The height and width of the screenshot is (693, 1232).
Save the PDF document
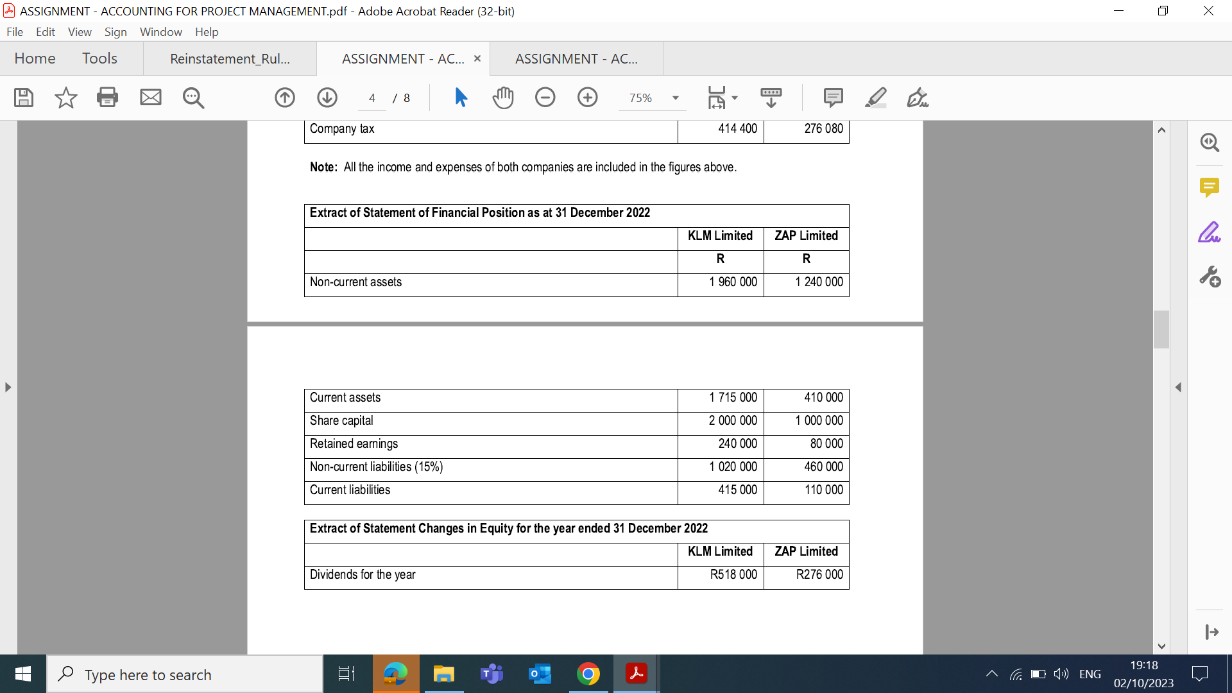23,98
